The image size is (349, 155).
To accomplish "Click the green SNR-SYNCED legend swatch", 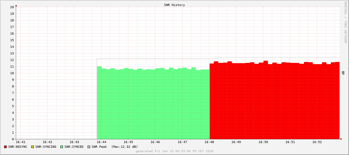I will tap(62, 147).
